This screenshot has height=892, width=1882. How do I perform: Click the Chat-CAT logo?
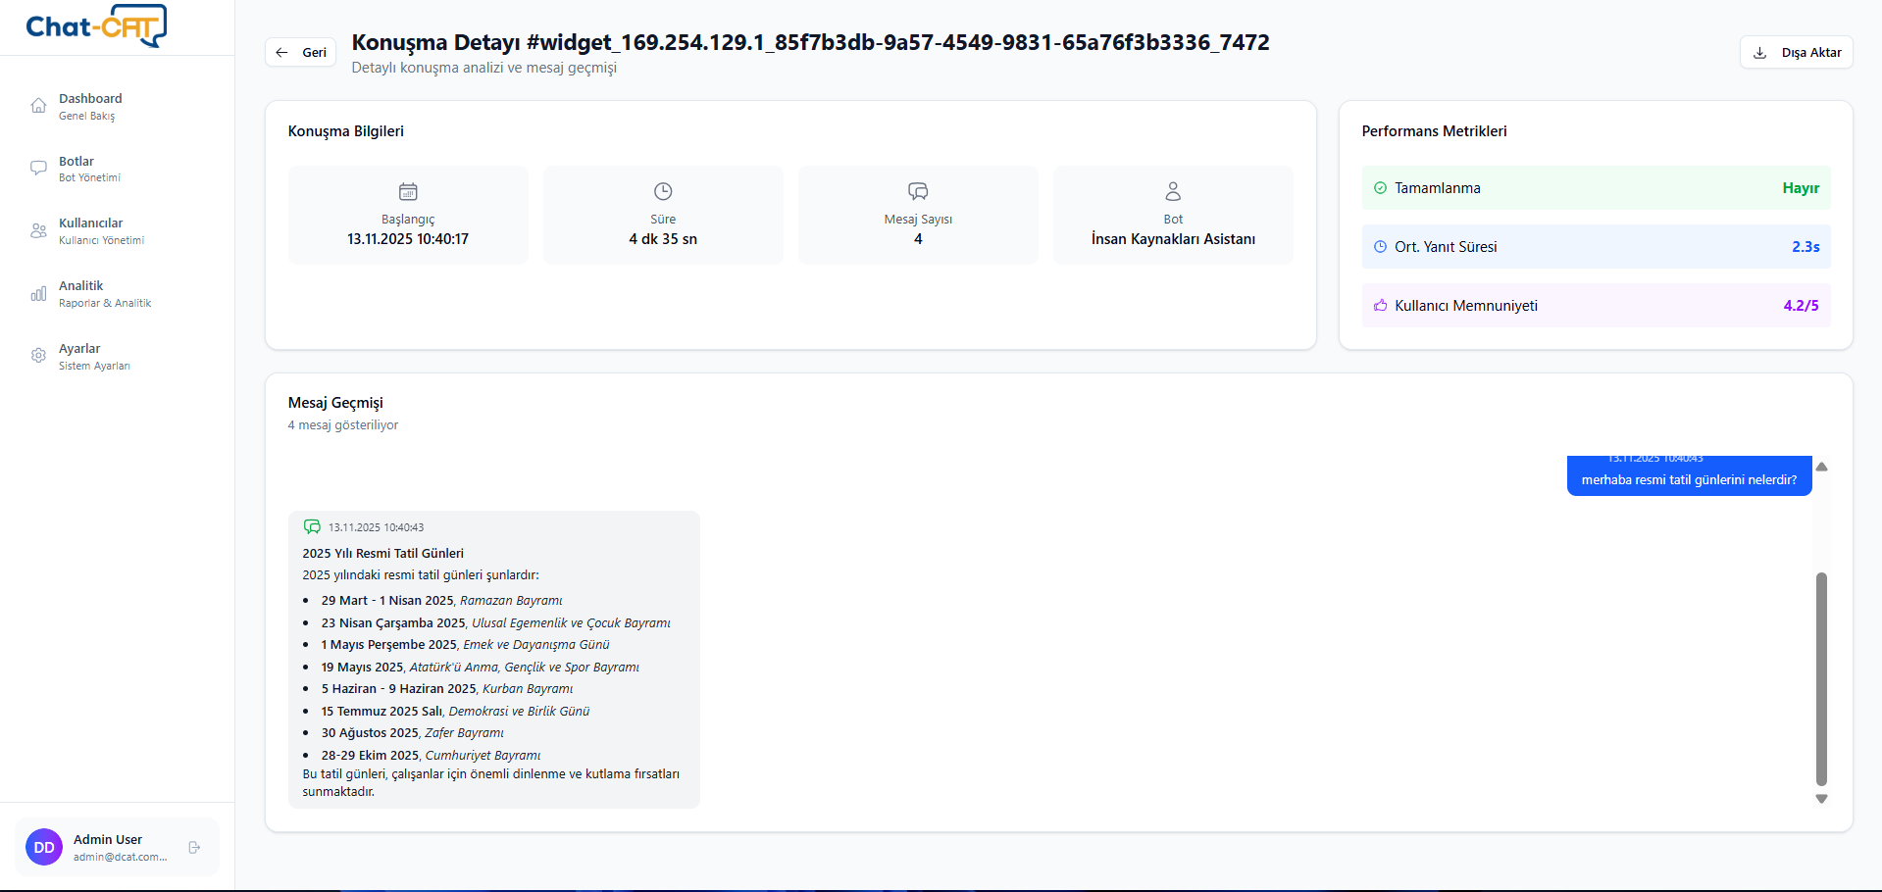tap(96, 26)
